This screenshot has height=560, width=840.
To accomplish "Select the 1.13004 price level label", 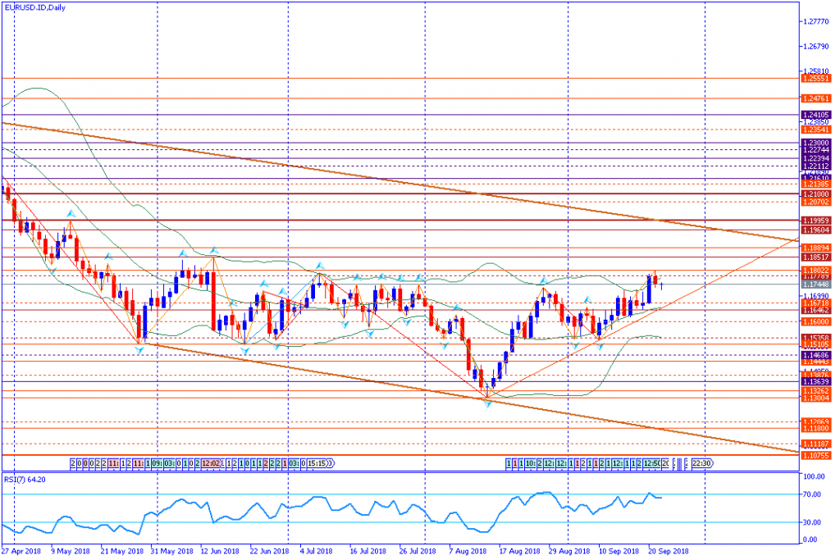I will click(x=816, y=398).
